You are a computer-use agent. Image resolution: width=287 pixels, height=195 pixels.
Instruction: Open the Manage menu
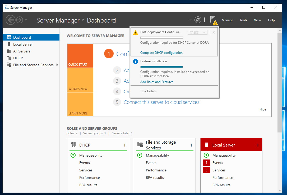(x=227, y=20)
